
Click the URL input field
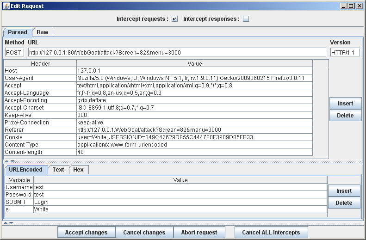(177, 52)
